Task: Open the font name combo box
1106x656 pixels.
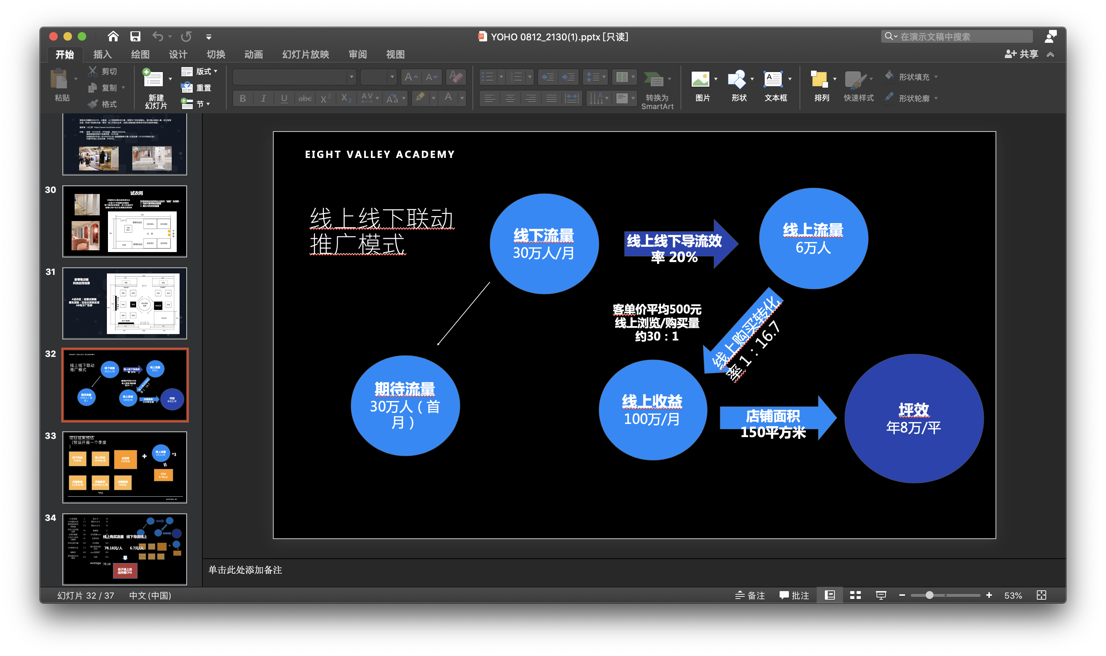Action: pos(294,77)
